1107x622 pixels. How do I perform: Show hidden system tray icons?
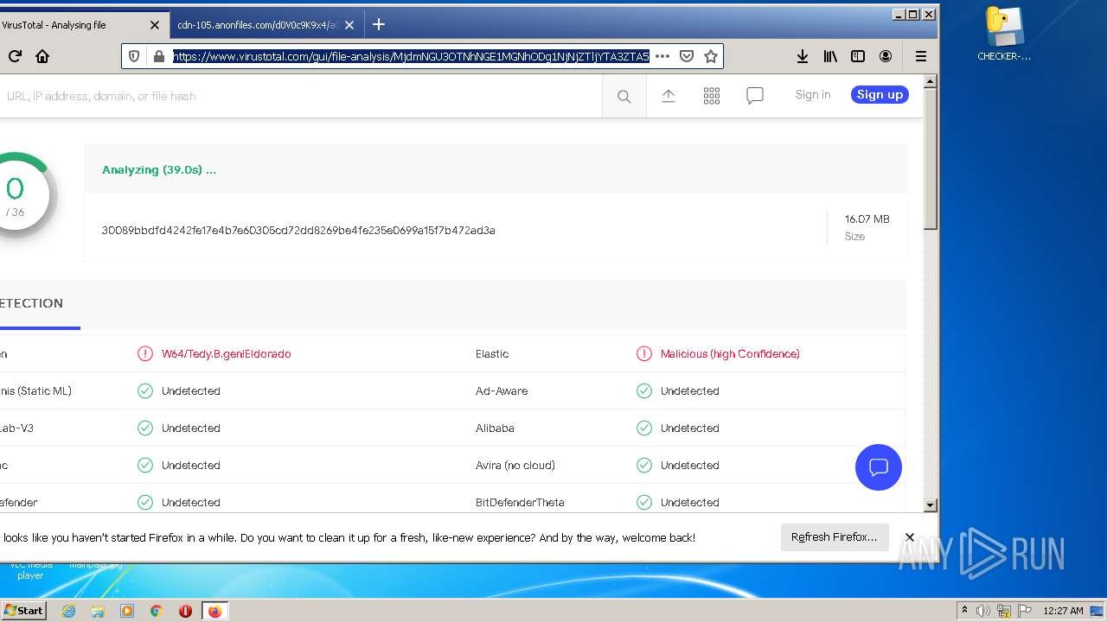[x=964, y=611]
